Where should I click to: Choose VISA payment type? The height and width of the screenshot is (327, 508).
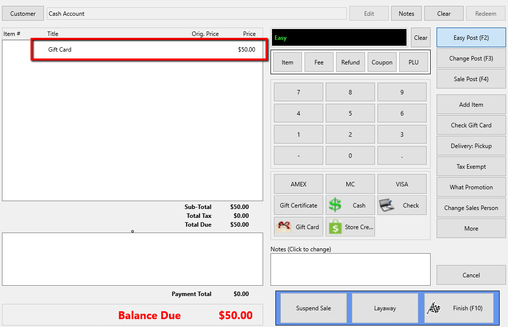[x=402, y=184]
